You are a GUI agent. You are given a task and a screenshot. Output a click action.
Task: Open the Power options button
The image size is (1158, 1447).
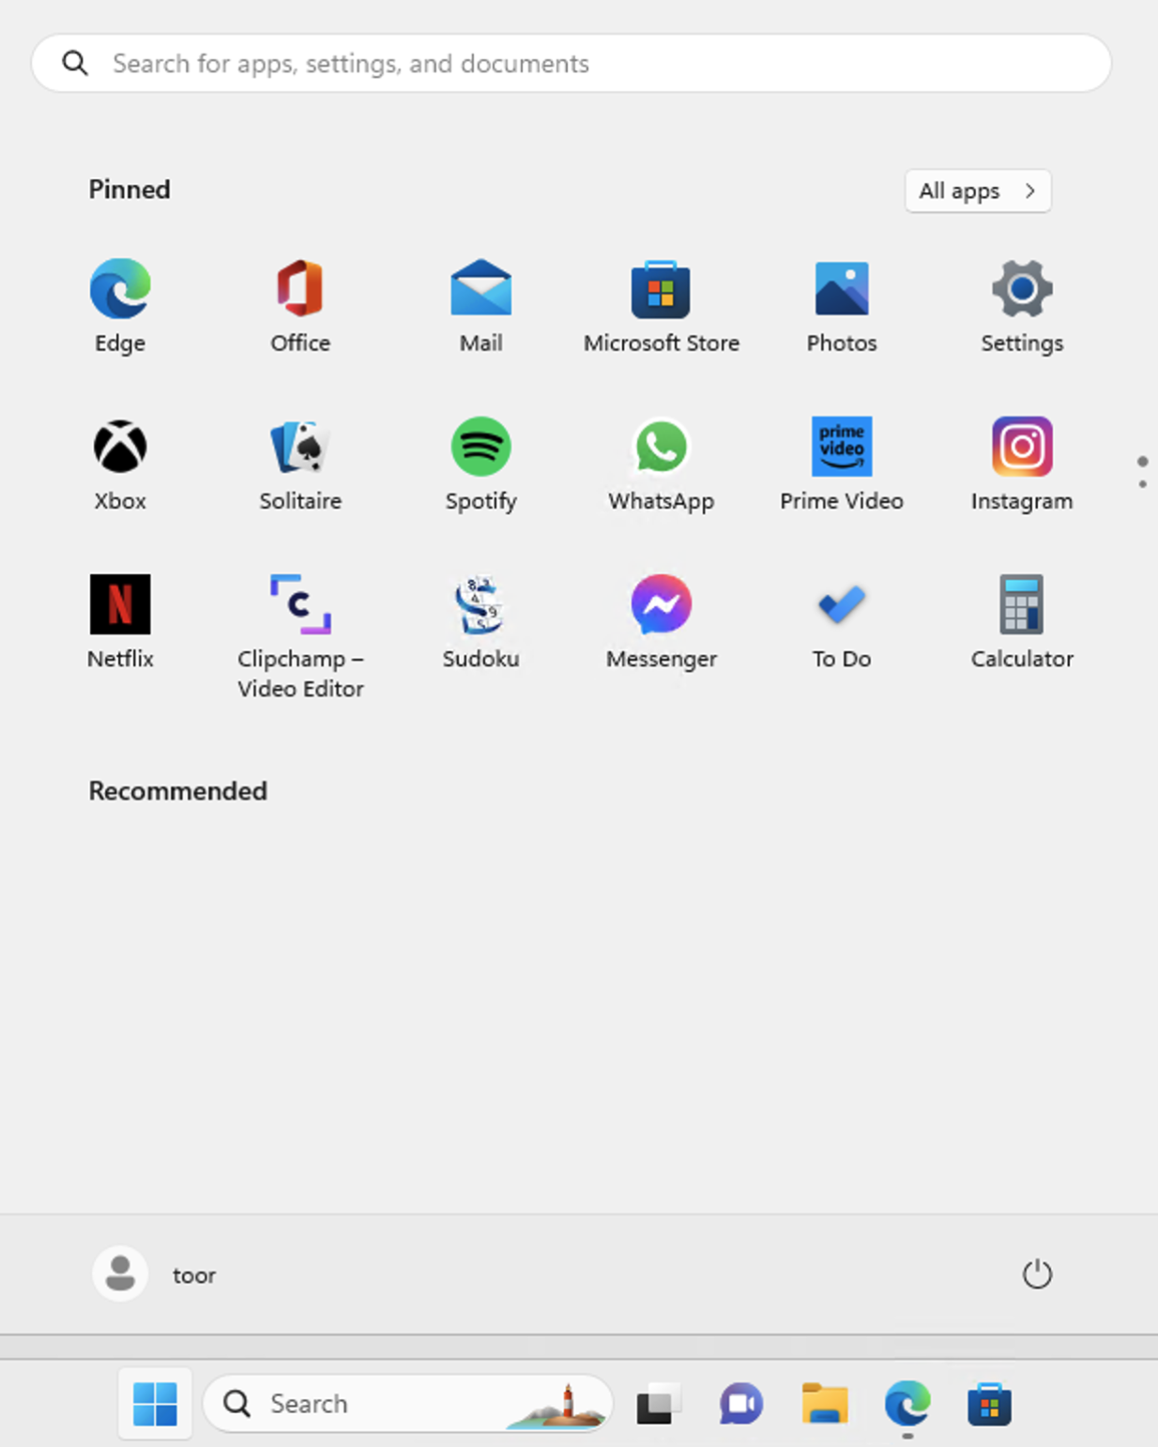click(1036, 1274)
